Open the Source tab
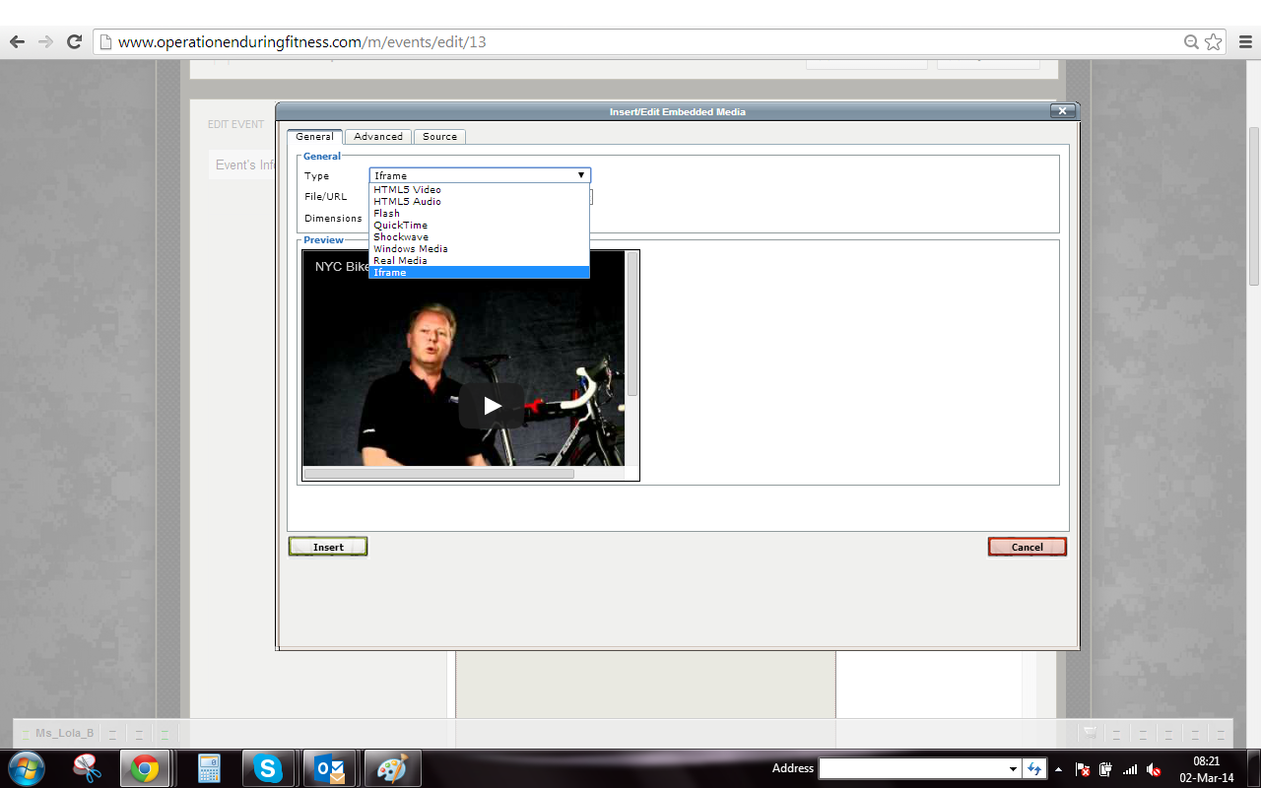Image resolution: width=1261 pixels, height=788 pixels. (439, 137)
